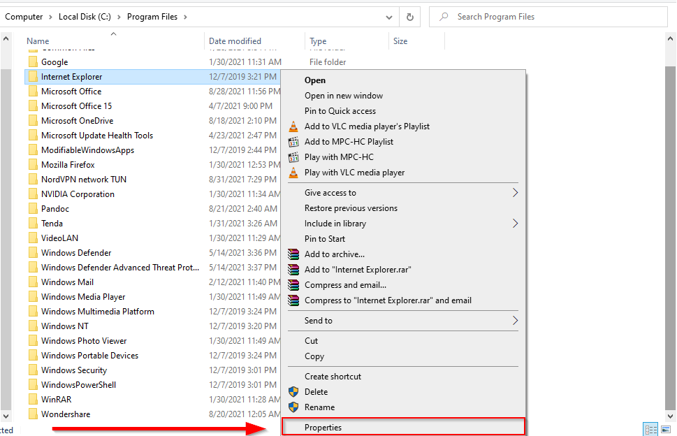Image resolution: width=677 pixels, height=436 pixels.
Task: Click Computer in the breadcrumb path
Action: click(24, 17)
